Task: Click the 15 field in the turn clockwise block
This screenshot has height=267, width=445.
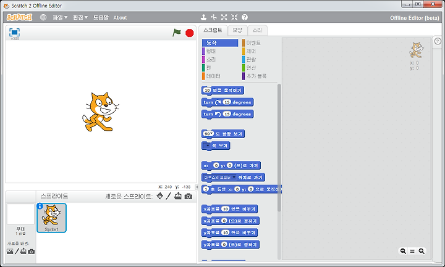Action: click(x=226, y=102)
